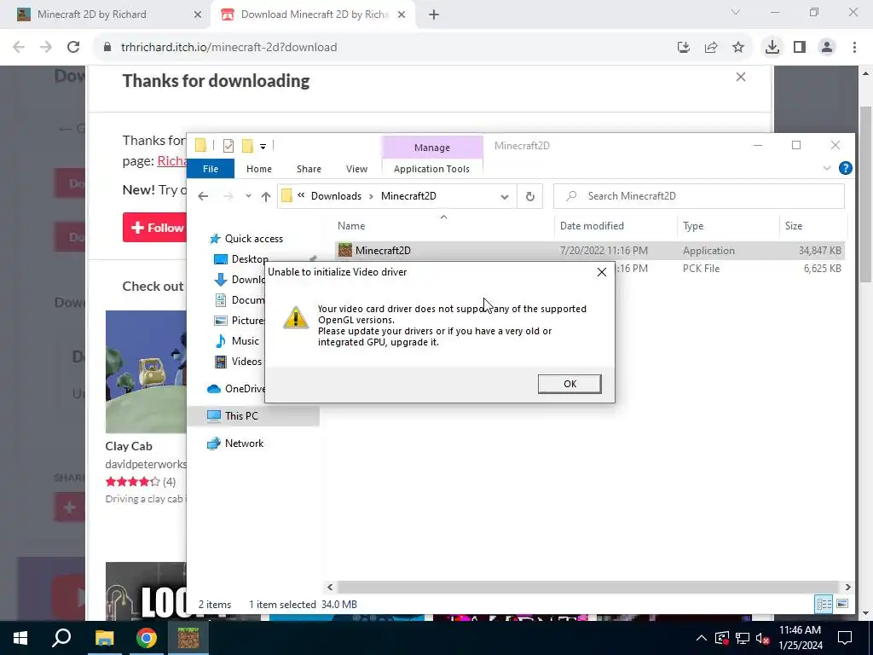
Task: Bookmark this page with the star icon
Action: pyautogui.click(x=738, y=48)
